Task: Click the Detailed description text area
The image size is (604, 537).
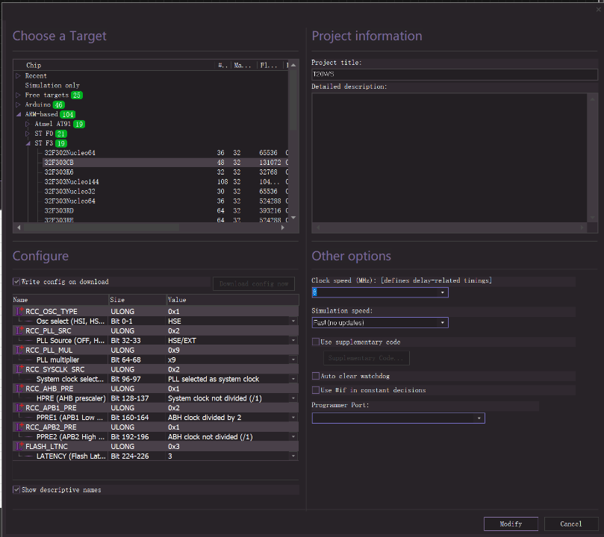Action: tap(449, 157)
